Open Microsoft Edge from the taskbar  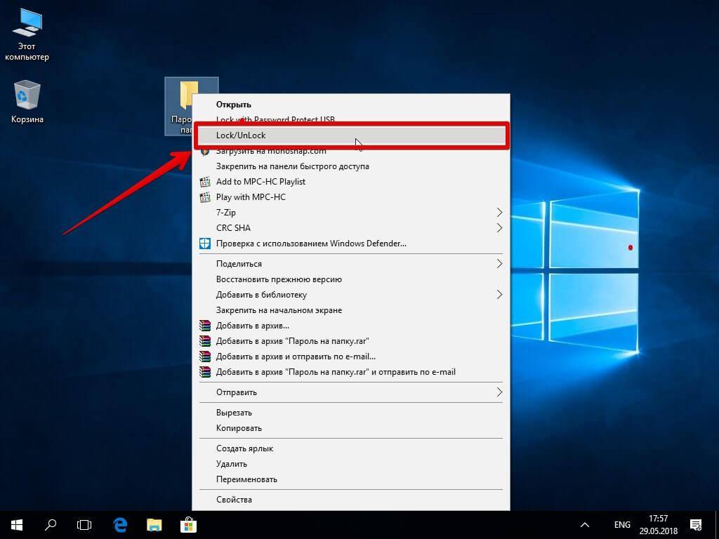(120, 525)
